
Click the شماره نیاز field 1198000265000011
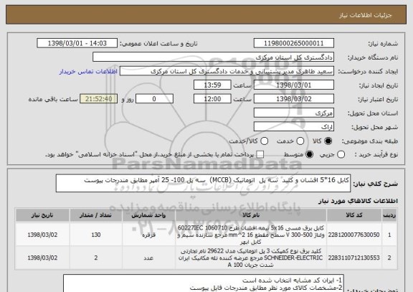click(x=294, y=43)
